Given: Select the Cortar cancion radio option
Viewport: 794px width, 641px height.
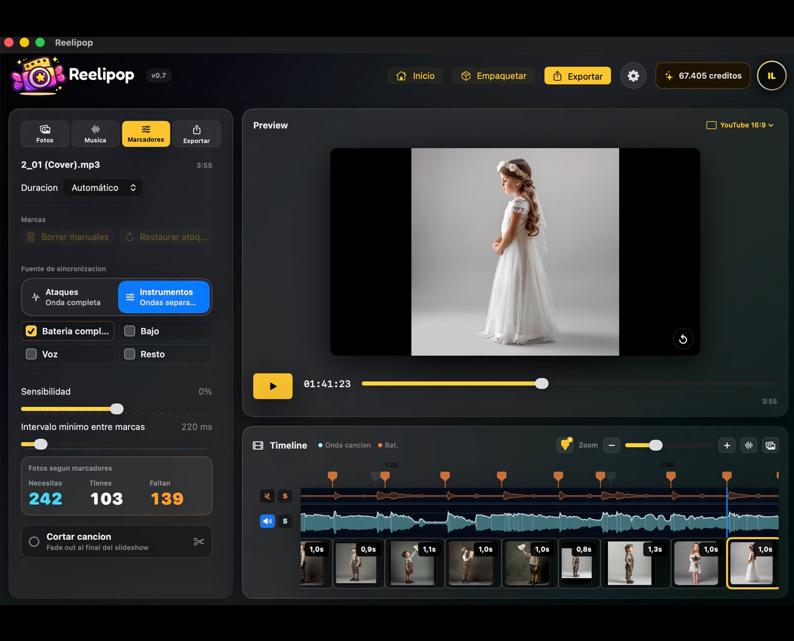Looking at the screenshot, I should (34, 542).
